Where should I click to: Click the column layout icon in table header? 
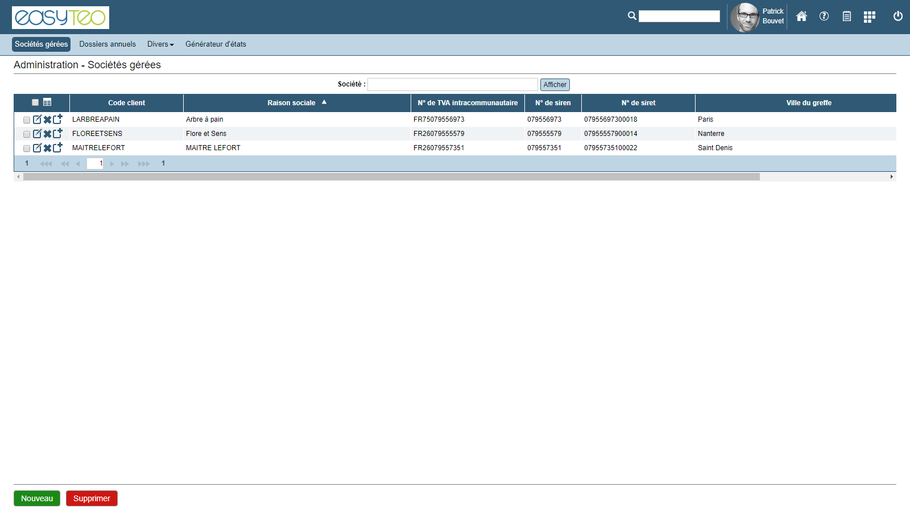click(x=47, y=102)
